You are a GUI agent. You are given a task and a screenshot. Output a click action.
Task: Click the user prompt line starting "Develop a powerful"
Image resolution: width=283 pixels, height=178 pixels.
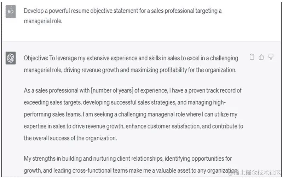pyautogui.click(x=123, y=11)
